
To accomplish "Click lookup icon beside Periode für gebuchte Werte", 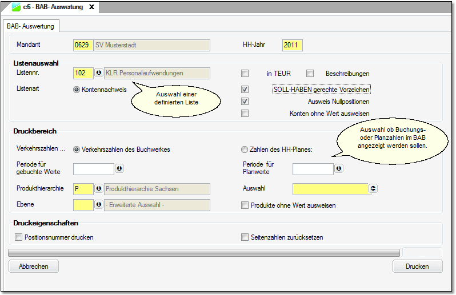I will pos(119,169).
